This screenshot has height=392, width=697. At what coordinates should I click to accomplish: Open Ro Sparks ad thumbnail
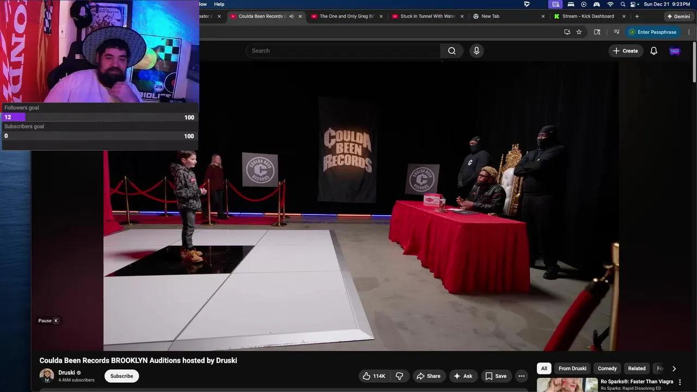567,385
